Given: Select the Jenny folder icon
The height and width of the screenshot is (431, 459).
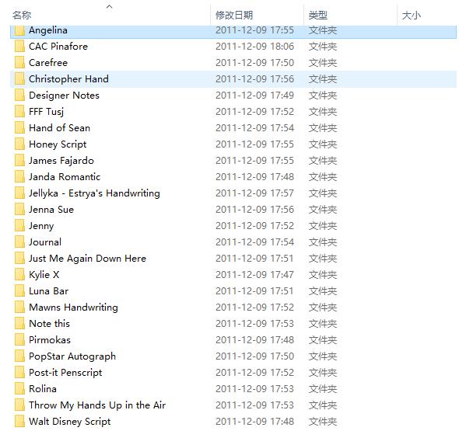Looking at the screenshot, I should click(19, 226).
